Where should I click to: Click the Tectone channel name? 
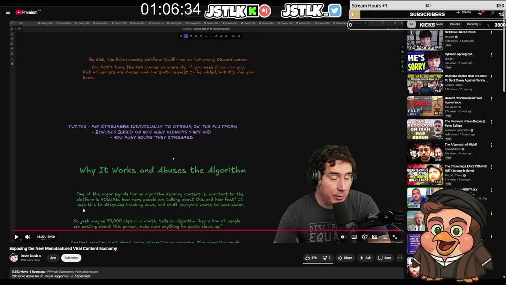(x=449, y=37)
